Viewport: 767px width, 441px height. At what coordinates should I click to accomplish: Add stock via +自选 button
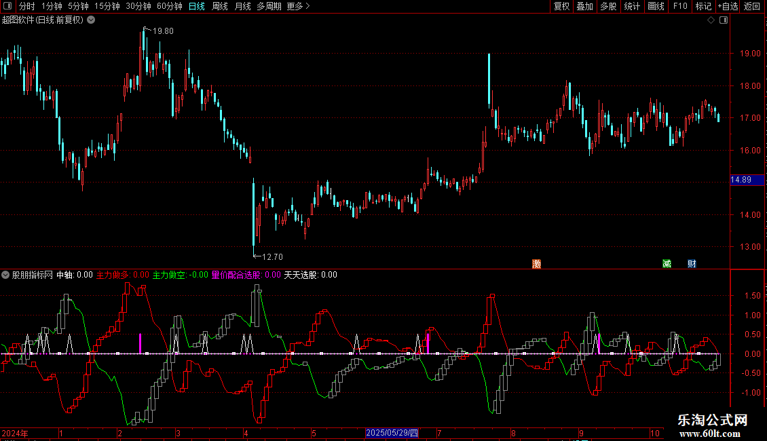pyautogui.click(x=728, y=6)
